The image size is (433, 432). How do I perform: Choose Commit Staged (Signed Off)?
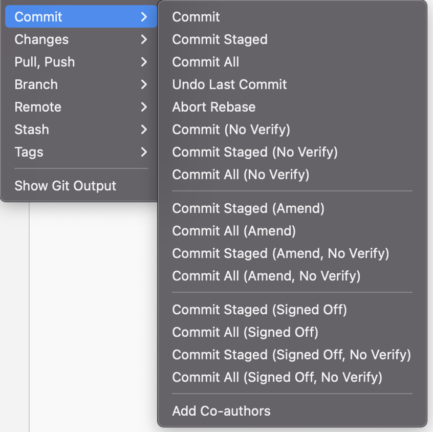click(x=292, y=310)
